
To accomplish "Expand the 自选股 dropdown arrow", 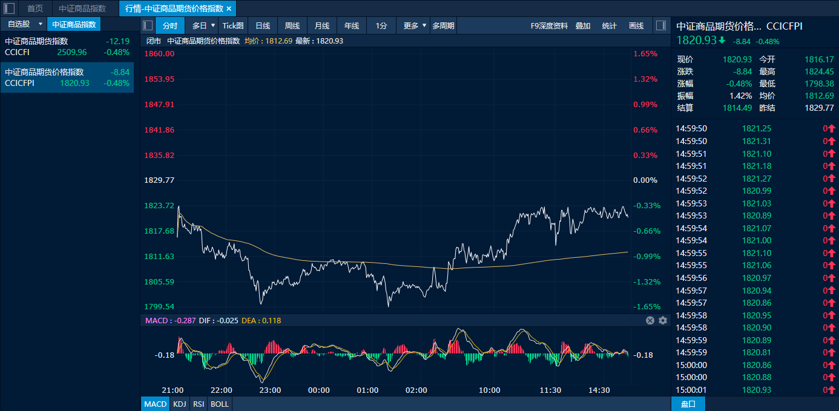I will (x=41, y=24).
